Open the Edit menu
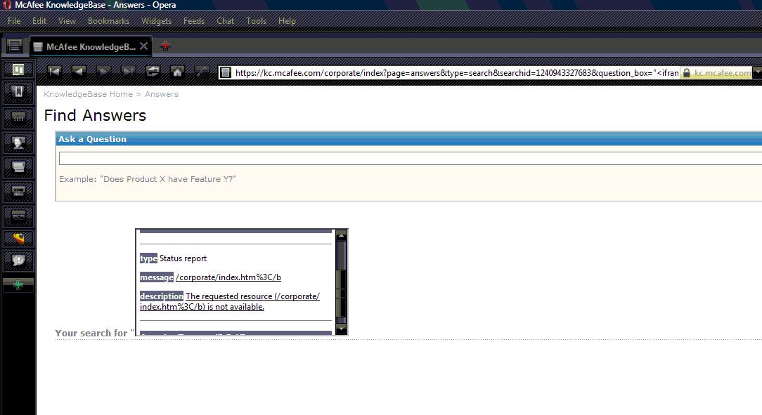This screenshot has height=415, width=762. coord(39,21)
